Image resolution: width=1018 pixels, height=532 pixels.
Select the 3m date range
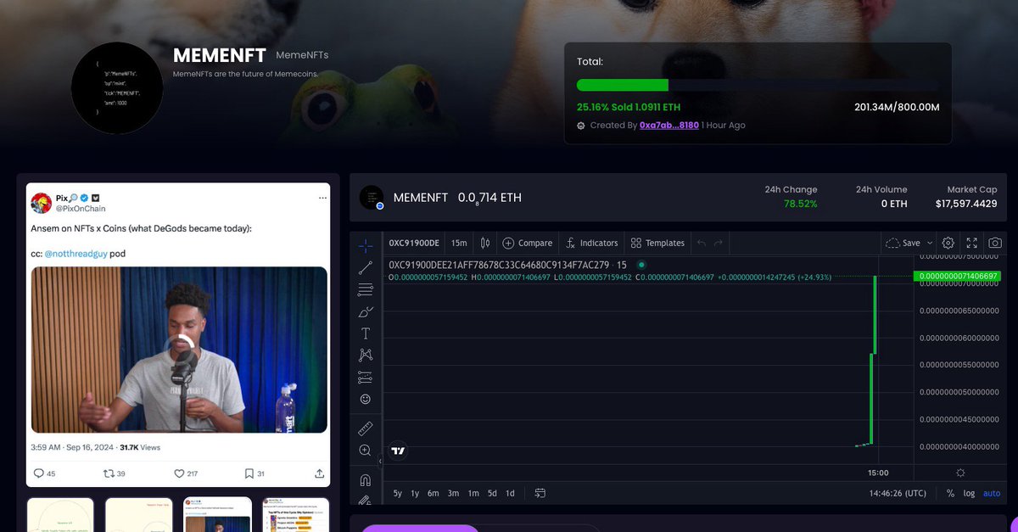tap(453, 493)
